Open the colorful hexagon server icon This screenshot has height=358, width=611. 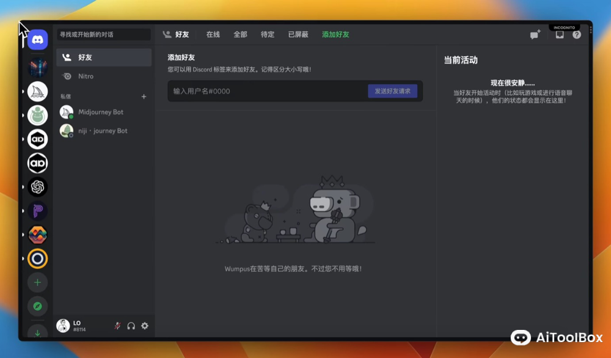coord(37,235)
